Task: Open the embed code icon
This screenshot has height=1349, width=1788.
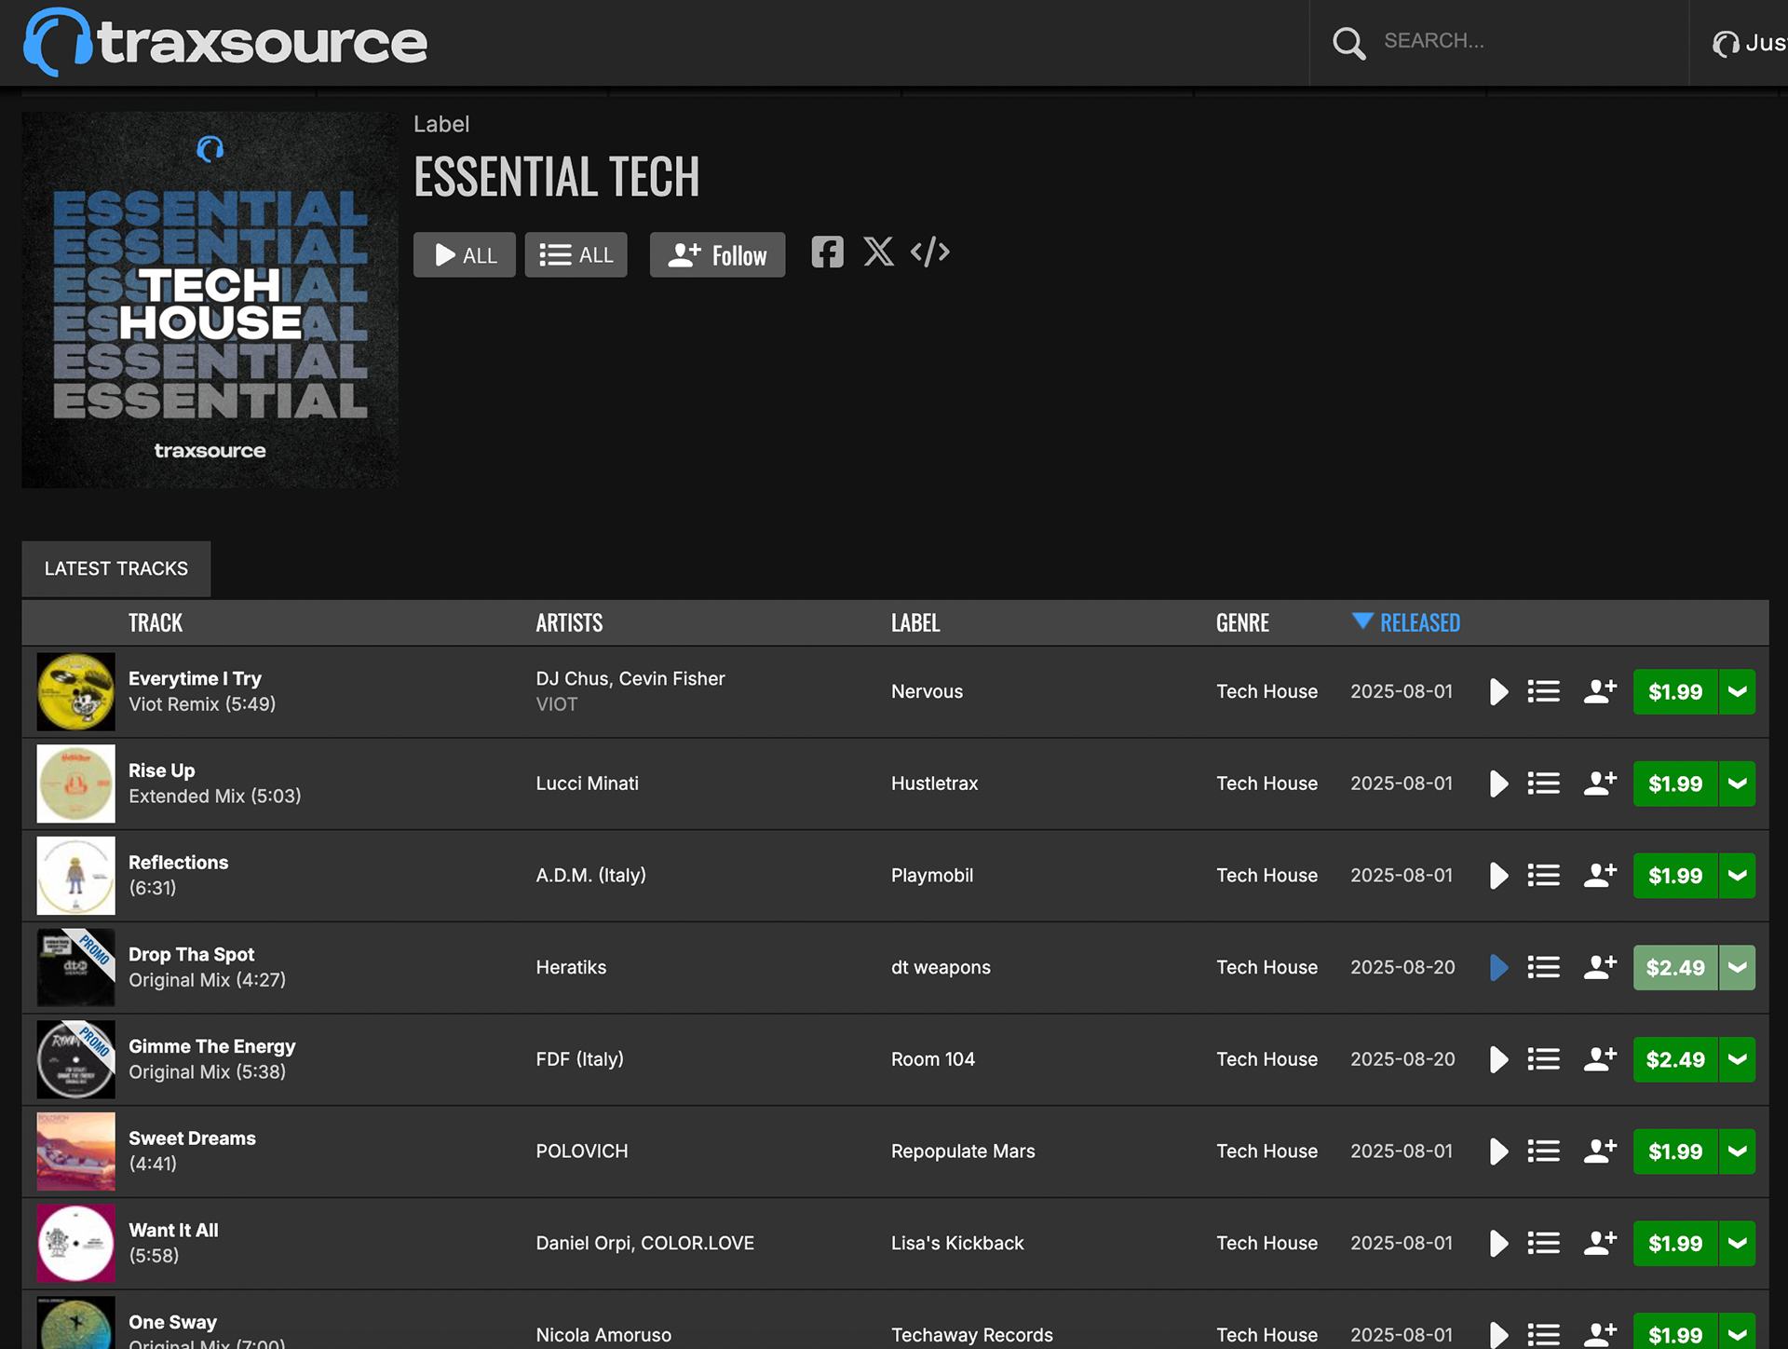Action: click(929, 252)
